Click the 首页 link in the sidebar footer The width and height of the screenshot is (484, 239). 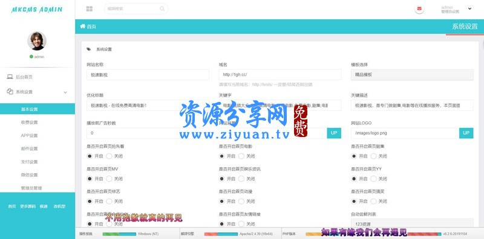click(x=12, y=206)
